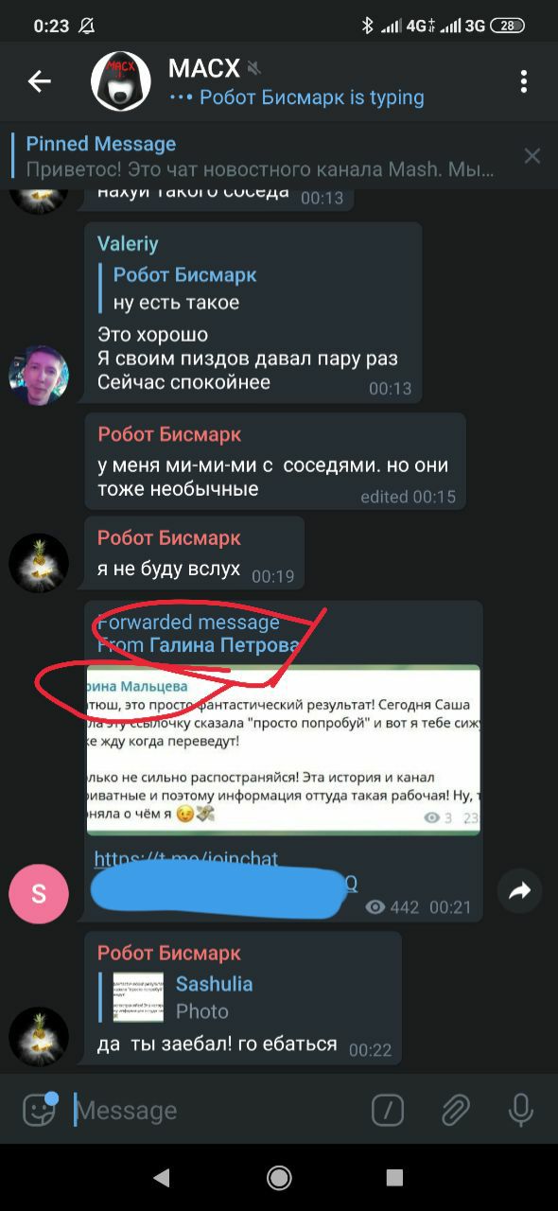This screenshot has width=558, height=1211.
Task: Open the pinned message about Mash
Action: point(260,156)
